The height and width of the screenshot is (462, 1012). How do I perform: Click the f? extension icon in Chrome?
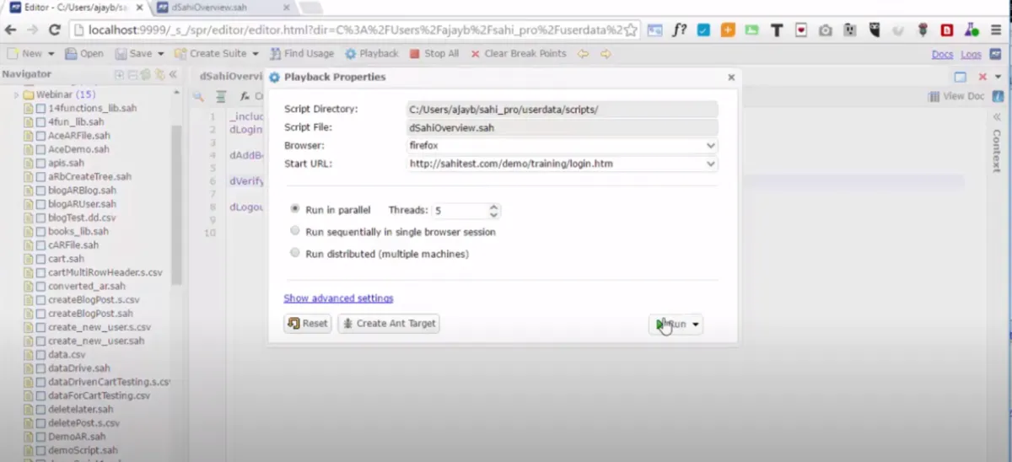coord(679,30)
